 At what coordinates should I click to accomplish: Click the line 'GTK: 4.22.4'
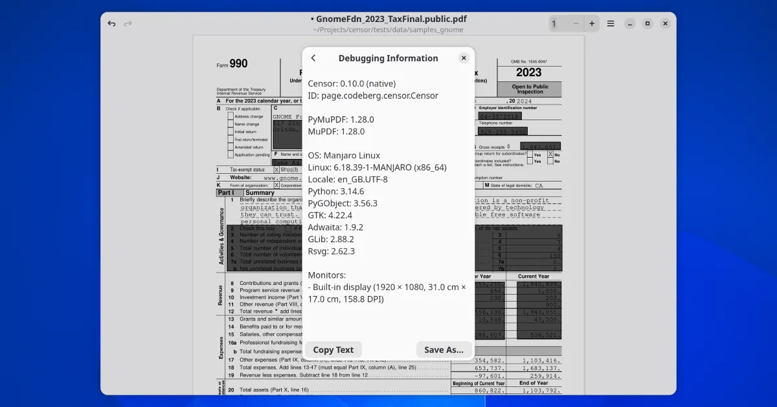click(330, 215)
